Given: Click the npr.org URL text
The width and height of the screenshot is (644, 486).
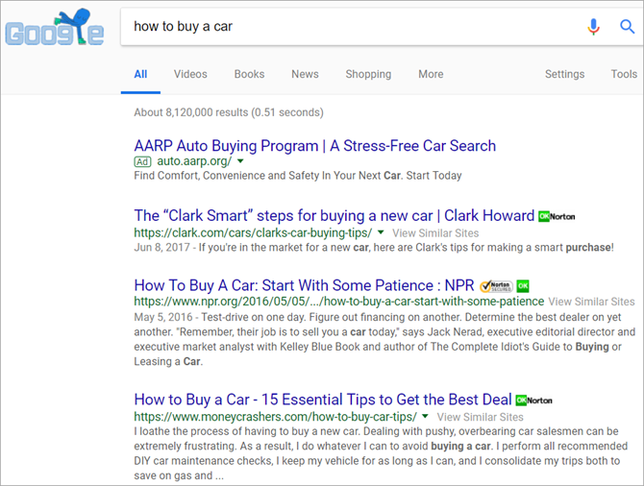Looking at the screenshot, I should [x=339, y=302].
